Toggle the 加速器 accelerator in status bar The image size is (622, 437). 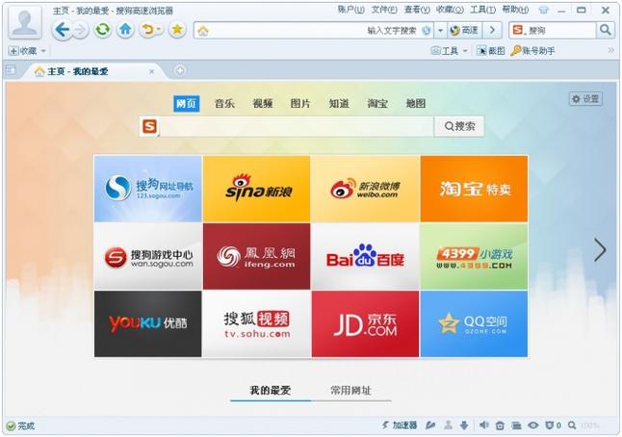click(399, 425)
